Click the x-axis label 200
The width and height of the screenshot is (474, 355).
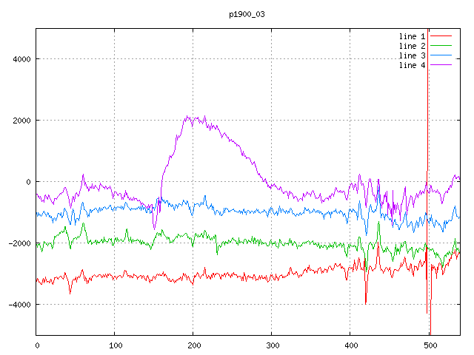point(193,344)
